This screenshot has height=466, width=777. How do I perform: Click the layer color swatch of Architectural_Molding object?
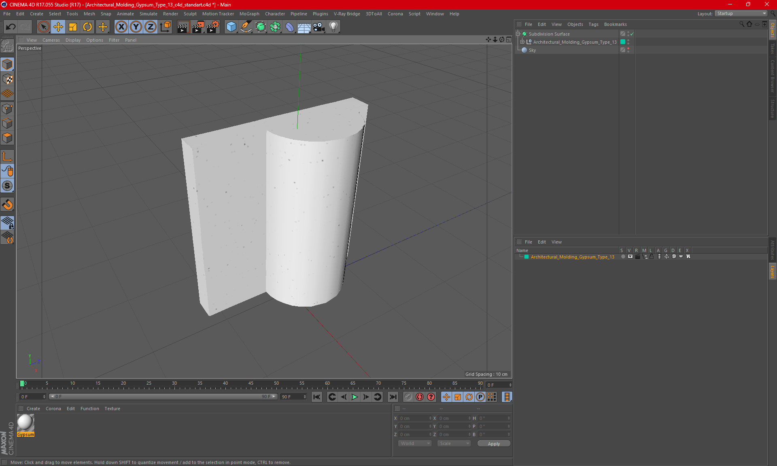623,42
